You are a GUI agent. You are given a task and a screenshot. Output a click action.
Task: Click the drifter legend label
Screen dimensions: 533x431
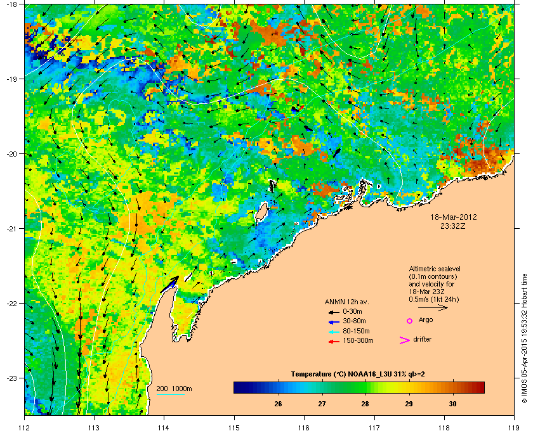423,339
